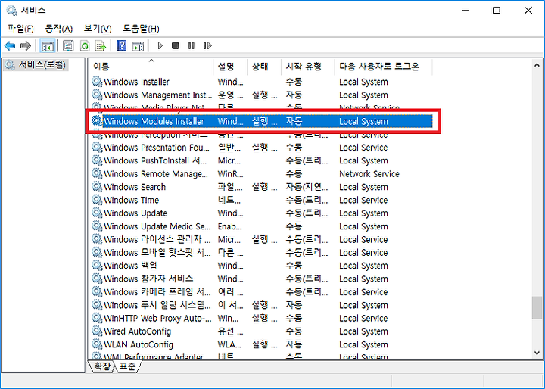The height and width of the screenshot is (389, 545).
Task: Select Windows Presentation Fou... service
Action: [x=260, y=148]
